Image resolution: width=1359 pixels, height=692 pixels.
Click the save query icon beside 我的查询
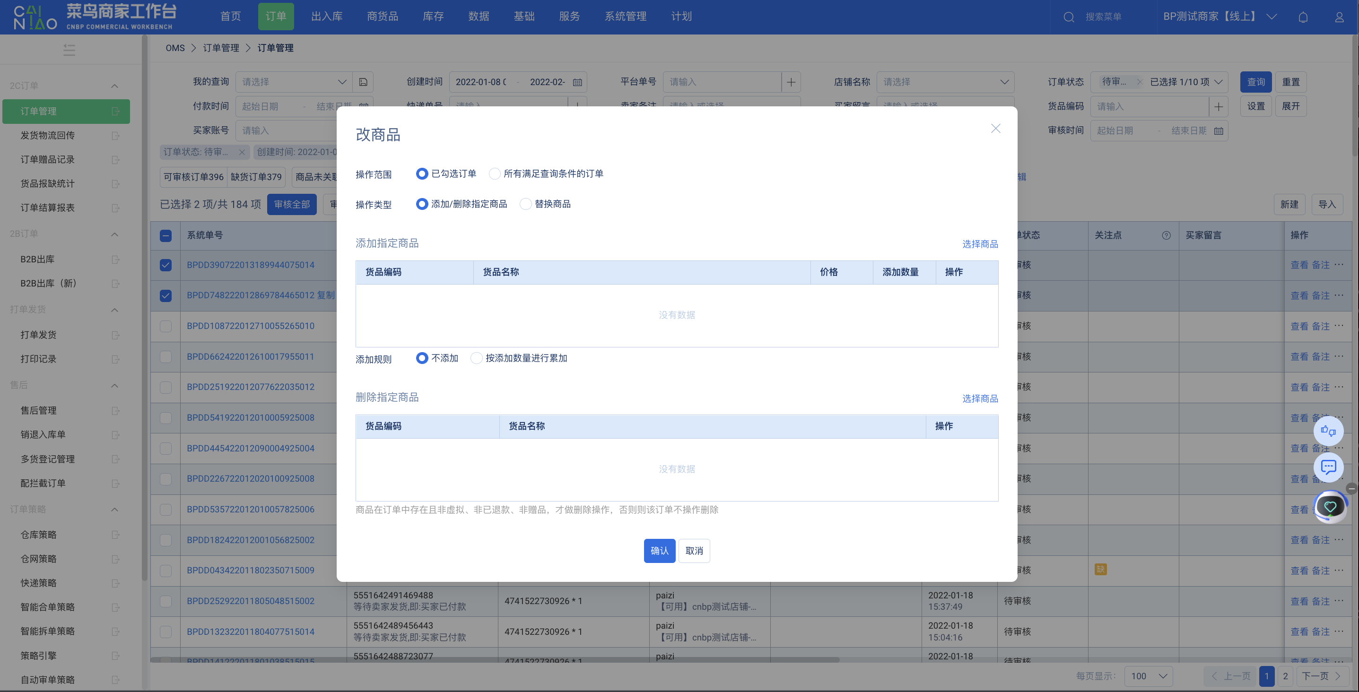click(x=363, y=82)
